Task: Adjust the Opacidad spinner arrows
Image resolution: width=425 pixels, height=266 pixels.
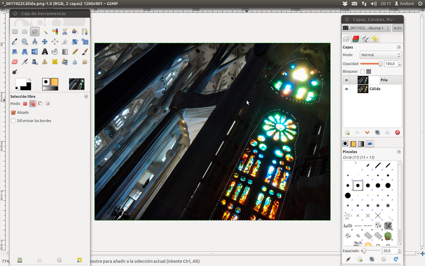Action: pyautogui.click(x=399, y=64)
